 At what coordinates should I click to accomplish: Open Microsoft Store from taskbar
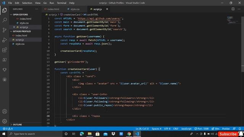(x=98, y=134)
